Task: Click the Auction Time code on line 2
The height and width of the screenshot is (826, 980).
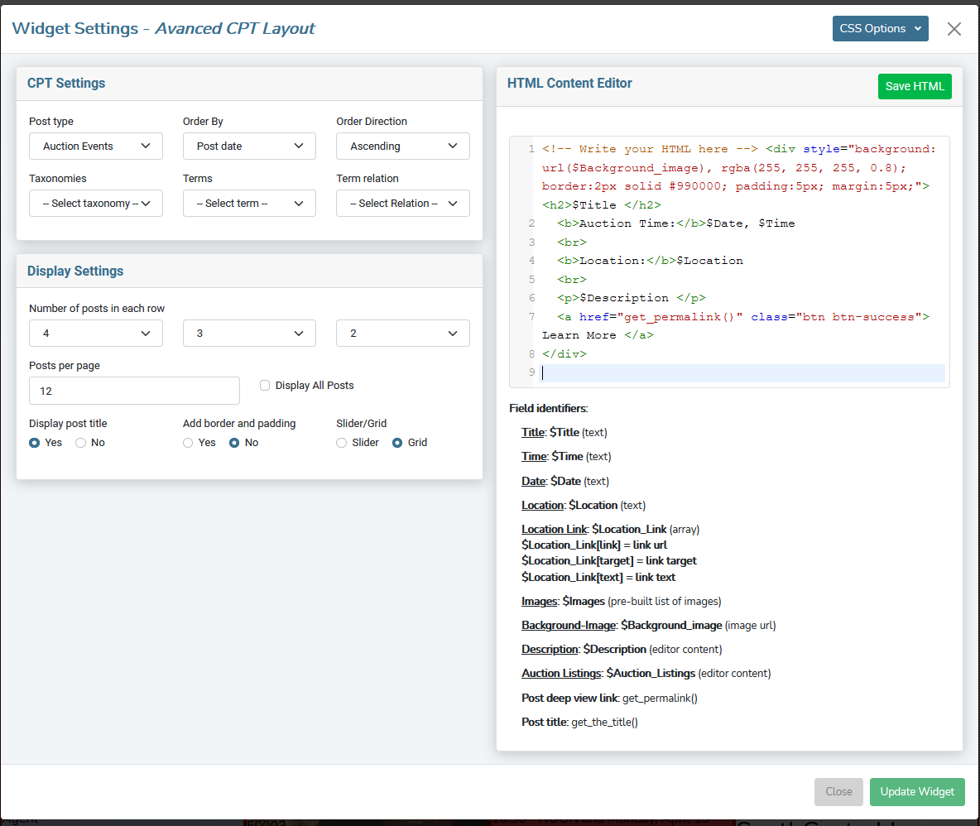Action: click(675, 223)
